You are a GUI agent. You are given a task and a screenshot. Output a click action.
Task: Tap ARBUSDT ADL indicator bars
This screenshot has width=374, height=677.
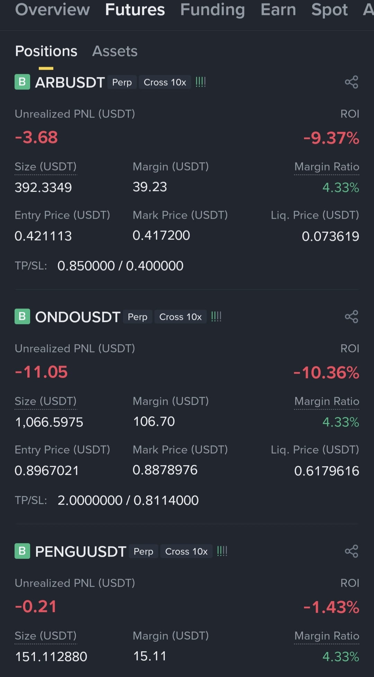pyautogui.click(x=201, y=82)
